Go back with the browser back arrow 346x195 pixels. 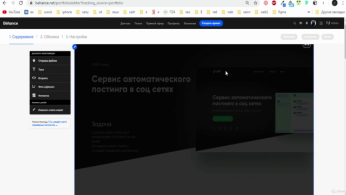coord(4,3)
